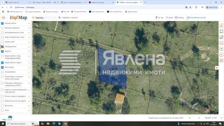Switch to the Аполо Административен tab
This screenshot has width=224, height=126.
[x=73, y=3]
